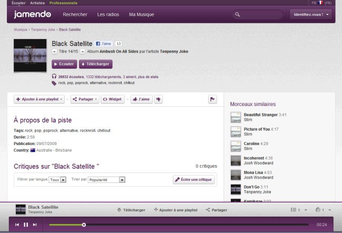The image size is (342, 233).
Task: Expand the player queue arrow
Action: pos(306,210)
